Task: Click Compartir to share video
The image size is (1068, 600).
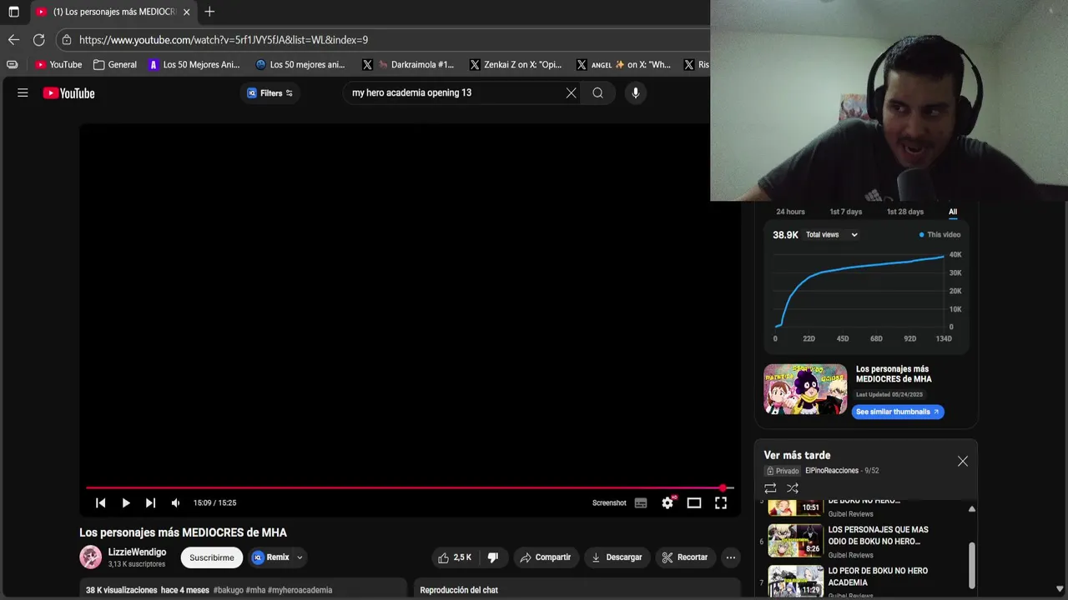Action: tap(546, 557)
